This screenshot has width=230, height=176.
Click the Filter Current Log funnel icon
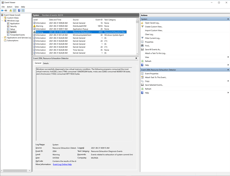[x=142, y=38]
